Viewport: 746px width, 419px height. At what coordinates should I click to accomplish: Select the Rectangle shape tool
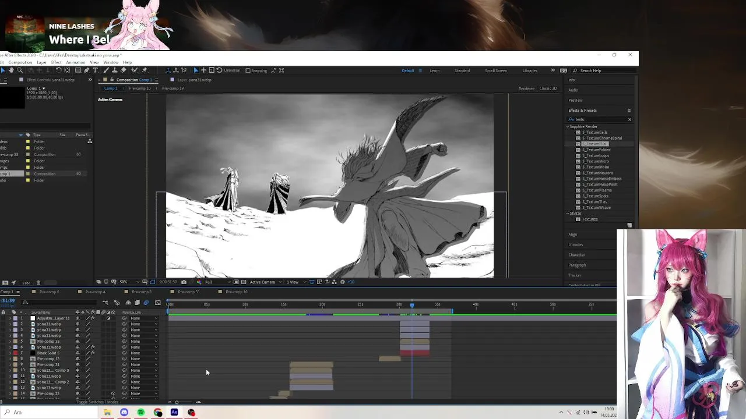(x=78, y=70)
